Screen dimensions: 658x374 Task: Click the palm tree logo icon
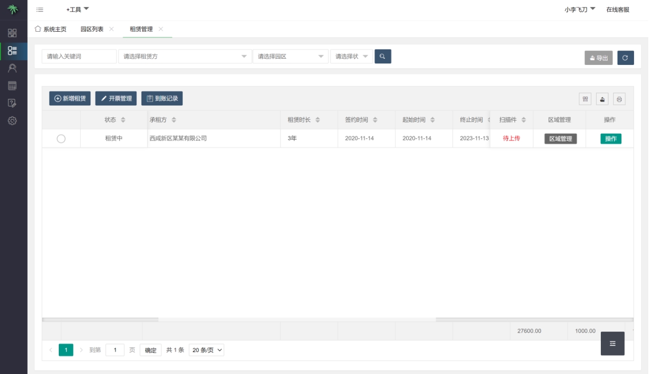coord(13,10)
